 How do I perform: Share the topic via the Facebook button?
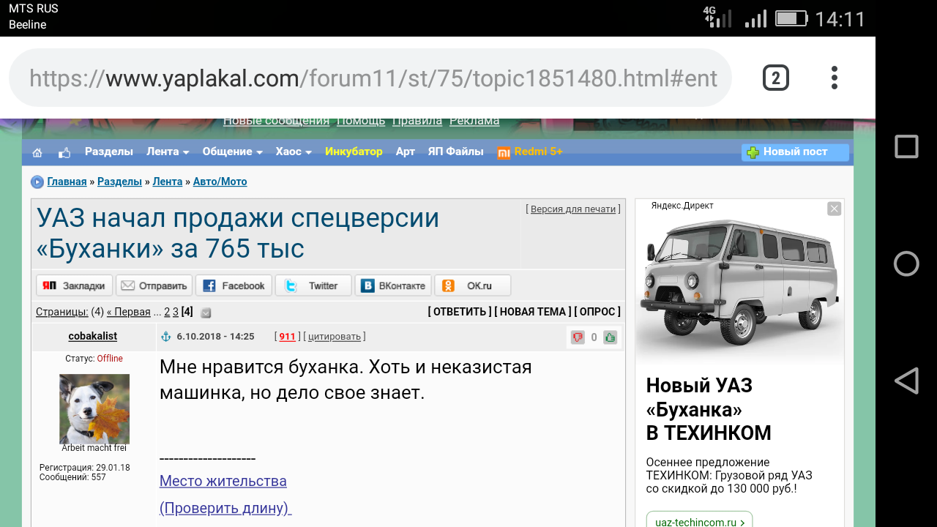click(234, 285)
